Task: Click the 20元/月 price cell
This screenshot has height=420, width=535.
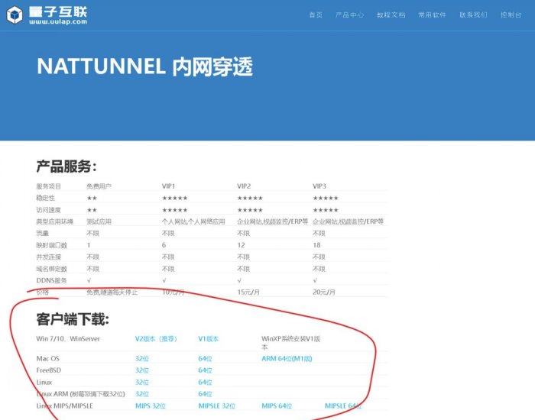Action: click(324, 292)
